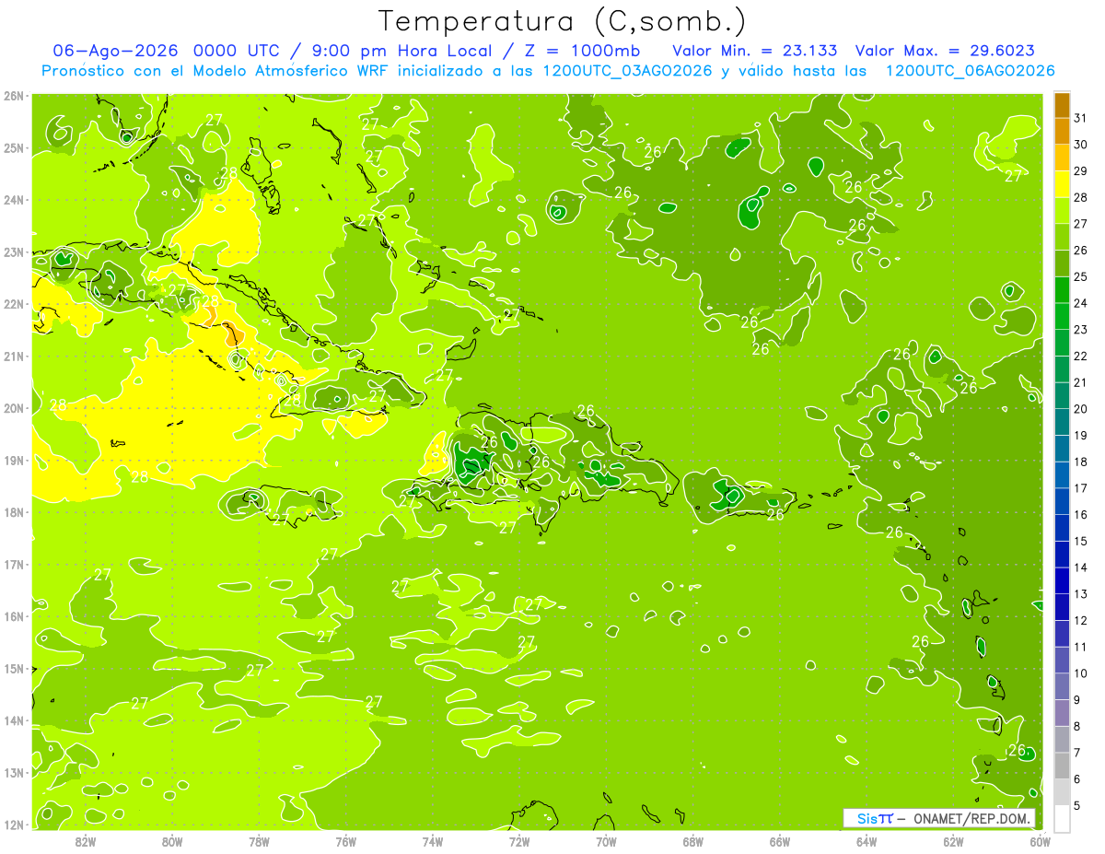Click the 12N latitude label

pyautogui.click(x=15, y=825)
